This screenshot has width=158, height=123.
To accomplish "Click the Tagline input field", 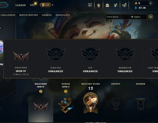I will pyautogui.click(x=139, y=17).
